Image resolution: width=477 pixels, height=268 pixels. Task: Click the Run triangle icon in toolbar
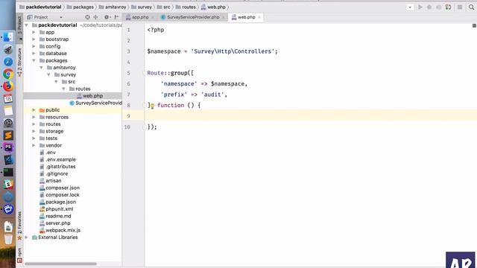pos(420,7)
